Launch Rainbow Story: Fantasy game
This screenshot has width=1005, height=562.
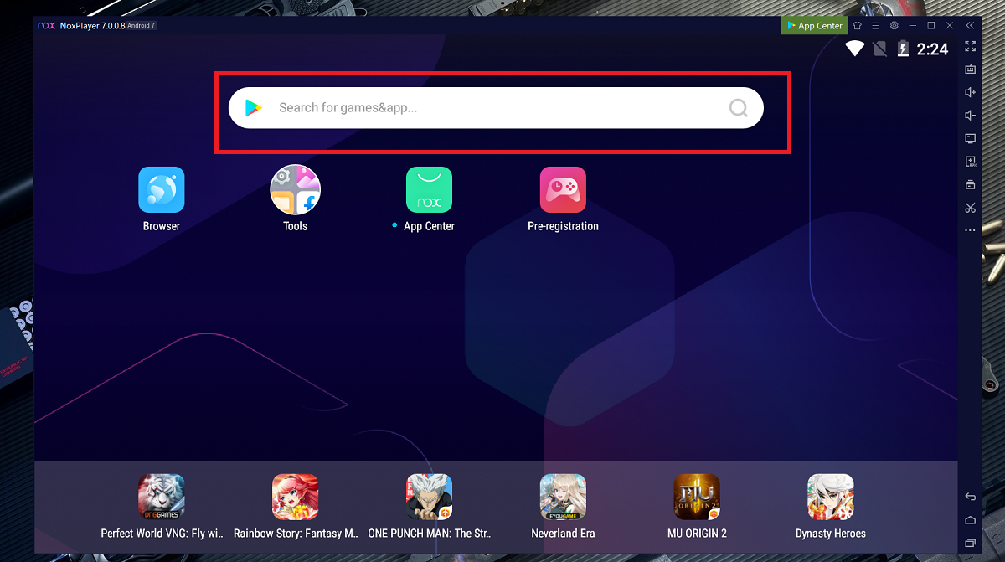pos(295,497)
